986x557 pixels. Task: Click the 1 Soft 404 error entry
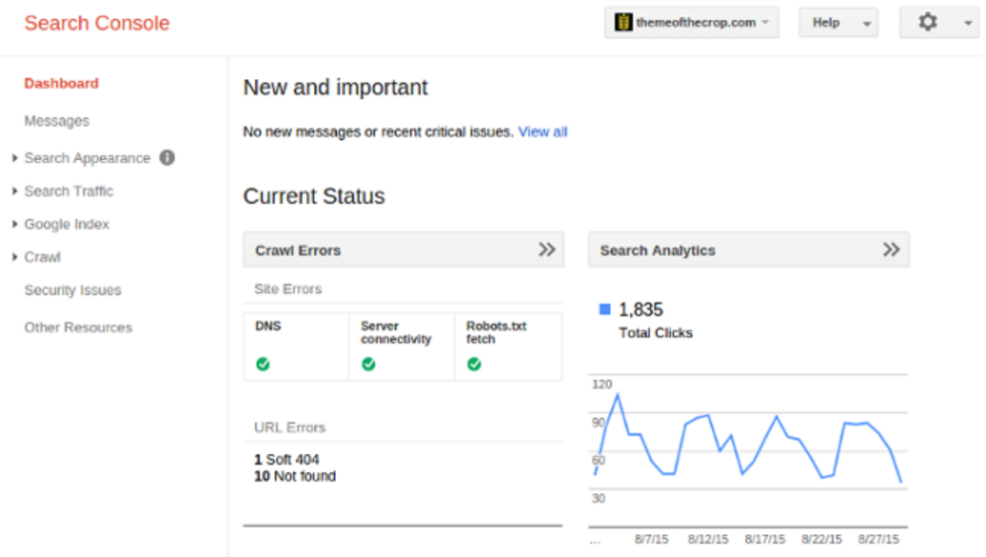[286, 460]
